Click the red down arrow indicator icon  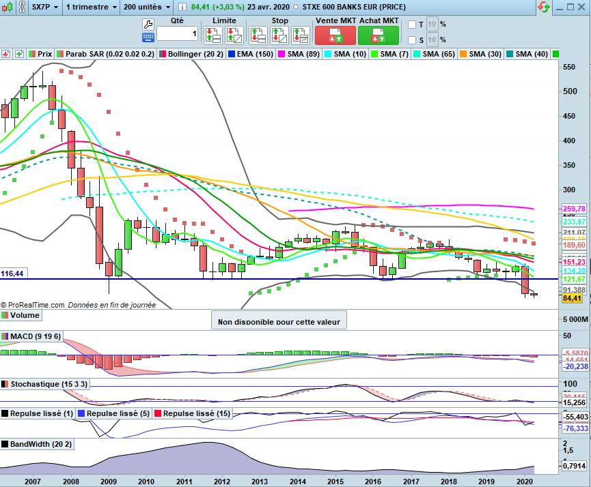[5, 54]
